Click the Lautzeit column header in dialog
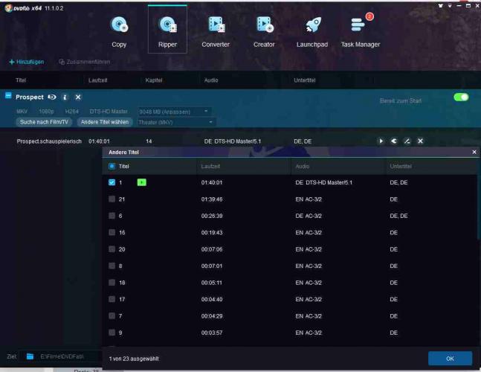The width and height of the screenshot is (481, 372). tap(210, 167)
